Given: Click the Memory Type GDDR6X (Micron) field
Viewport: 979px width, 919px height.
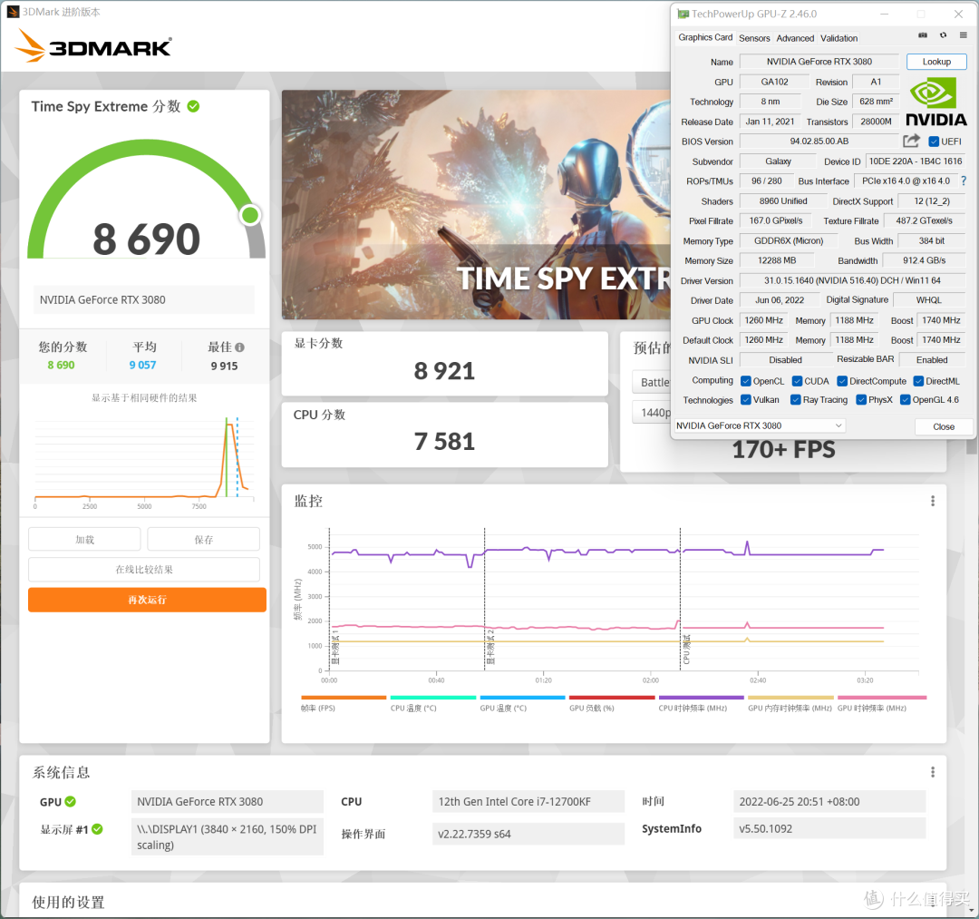Looking at the screenshot, I should pos(789,240).
